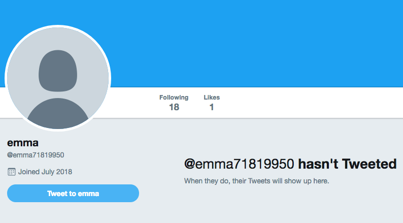This screenshot has width=403, height=223.
Task: Click the @emma71819950 handle under the name
Action: point(36,155)
